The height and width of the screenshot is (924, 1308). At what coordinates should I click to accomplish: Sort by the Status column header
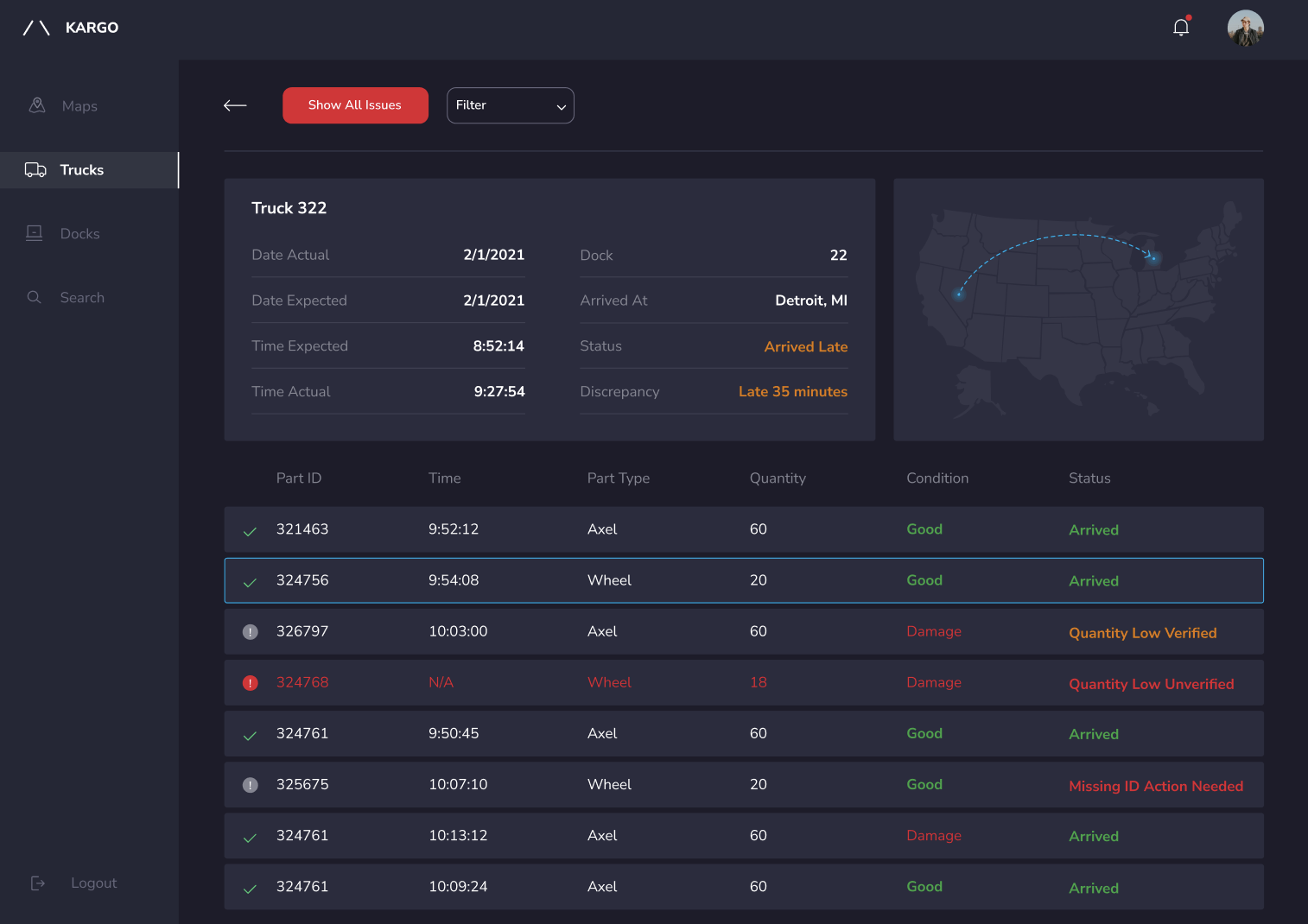1089,478
